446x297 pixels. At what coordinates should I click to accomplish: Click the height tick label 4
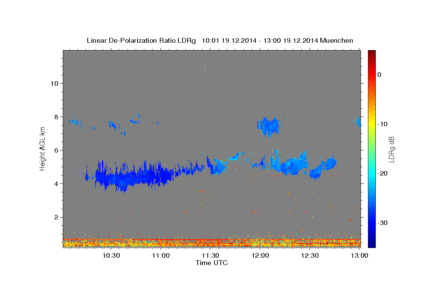(56, 184)
